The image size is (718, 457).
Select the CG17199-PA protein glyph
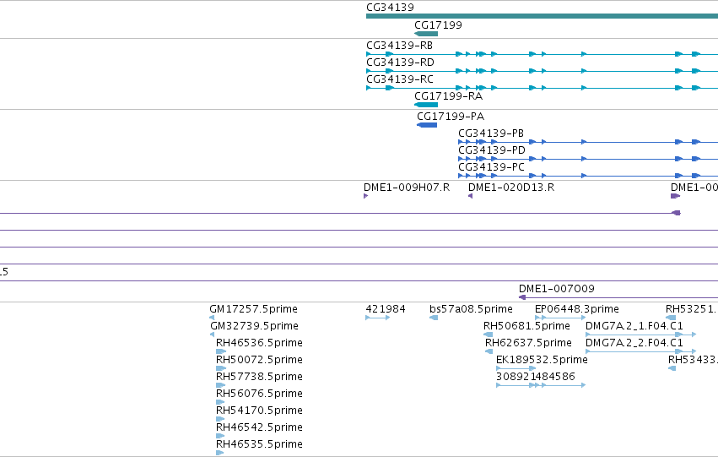(427, 125)
